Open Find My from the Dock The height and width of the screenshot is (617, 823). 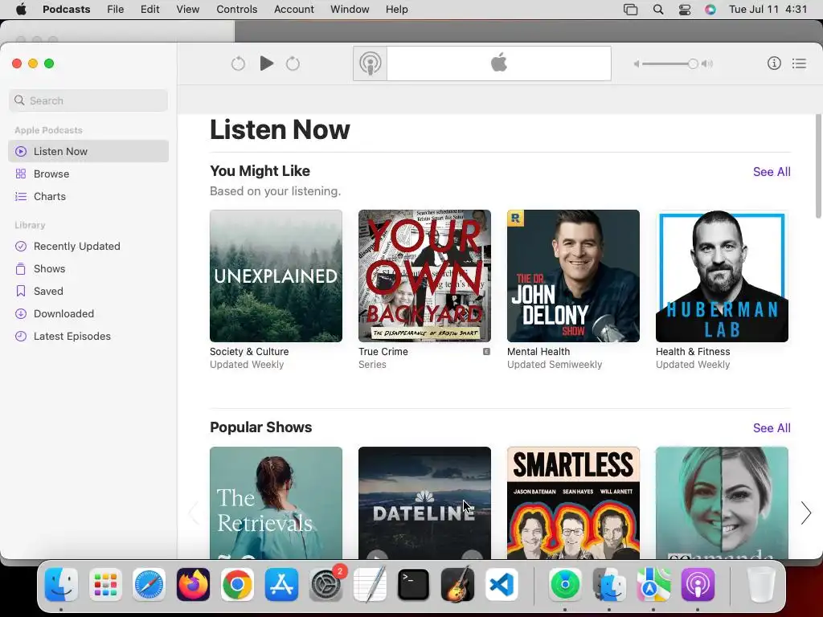coord(565,585)
